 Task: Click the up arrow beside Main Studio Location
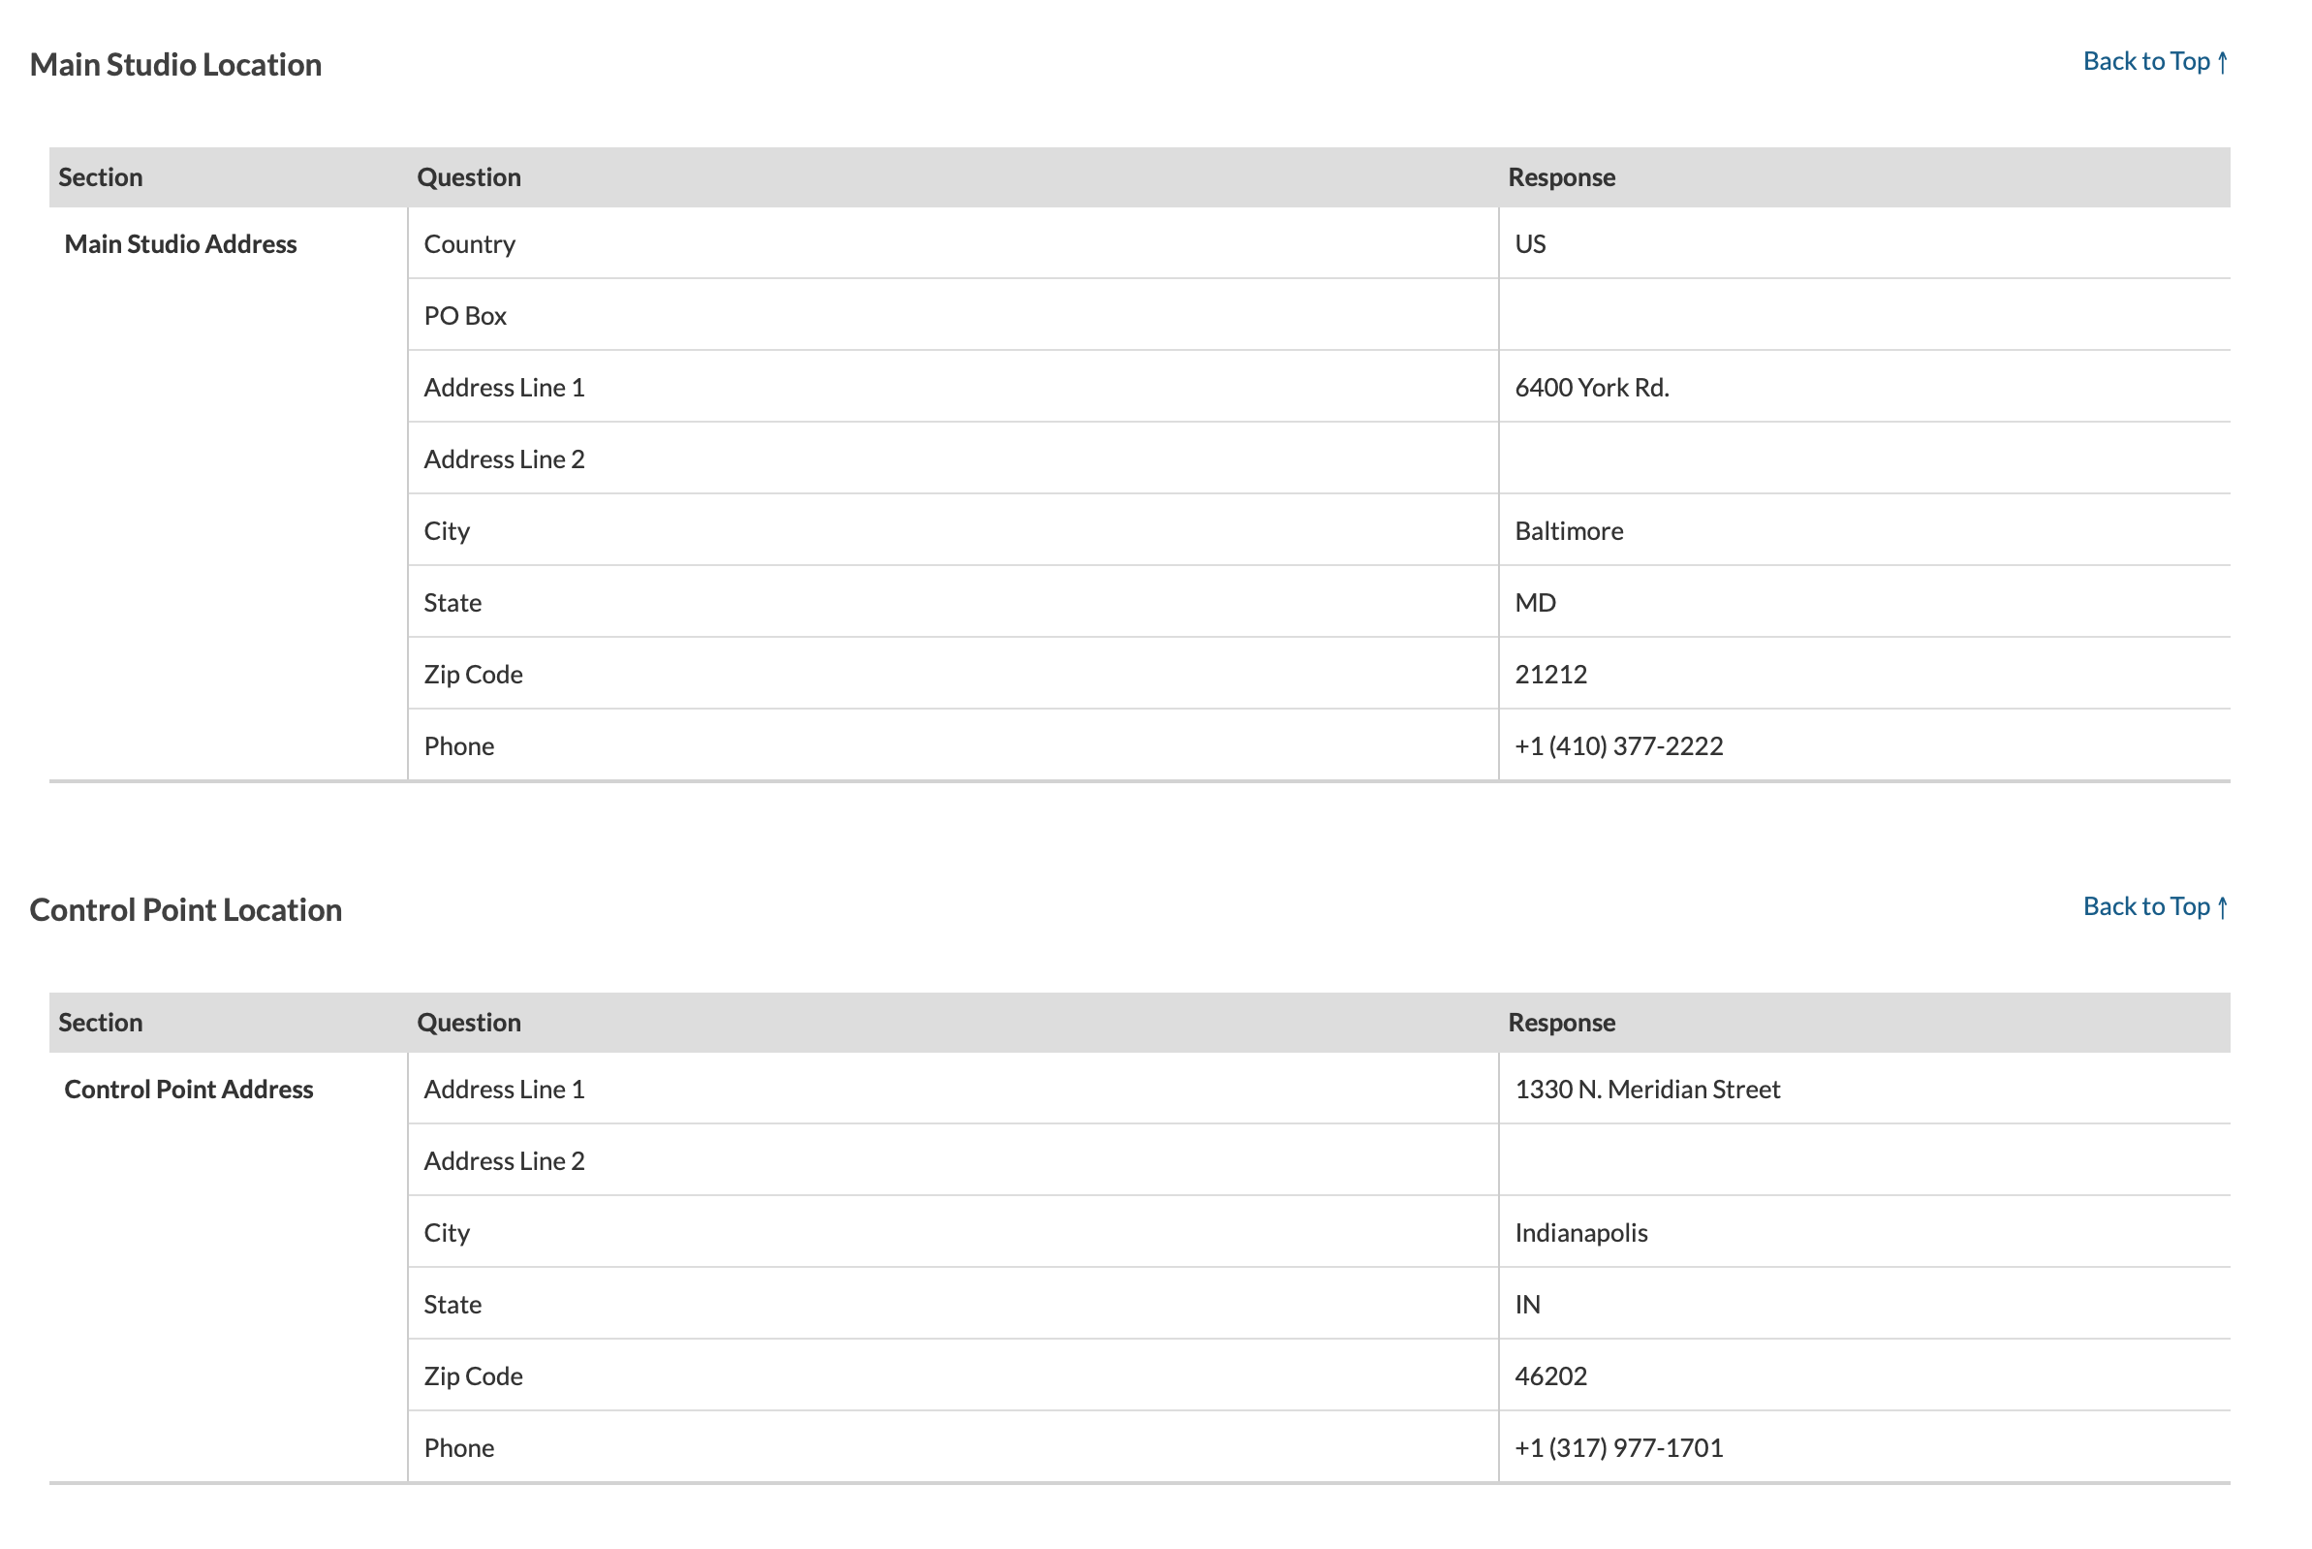click(x=2221, y=62)
